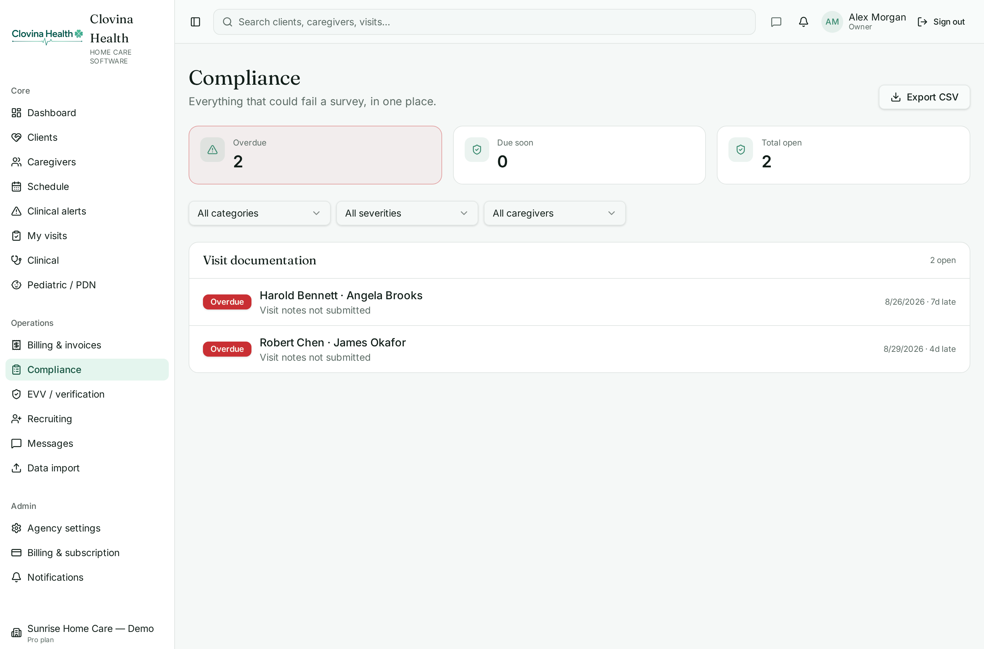Sign out of the account
The height and width of the screenshot is (649, 984).
coord(941,22)
